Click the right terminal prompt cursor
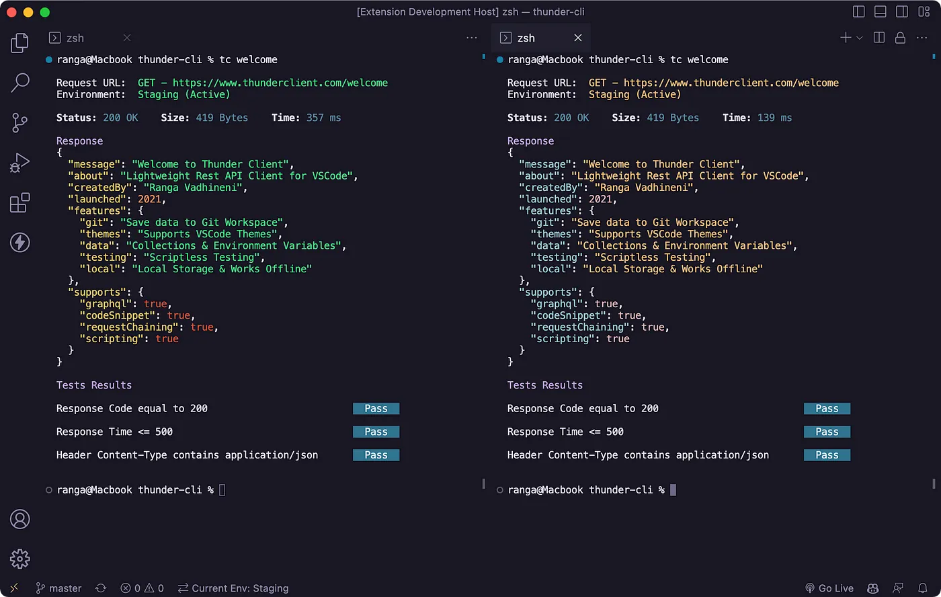This screenshot has width=941, height=597. 673,490
